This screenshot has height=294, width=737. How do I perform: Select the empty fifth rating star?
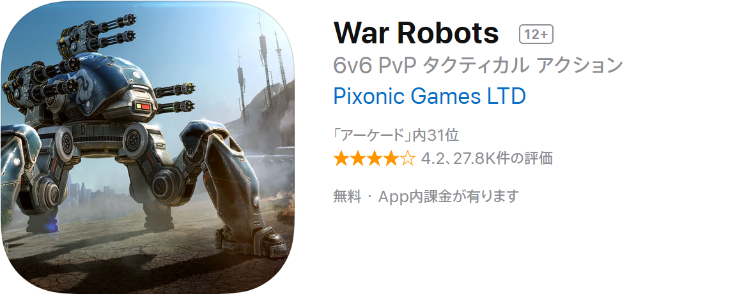pyautogui.click(x=408, y=159)
